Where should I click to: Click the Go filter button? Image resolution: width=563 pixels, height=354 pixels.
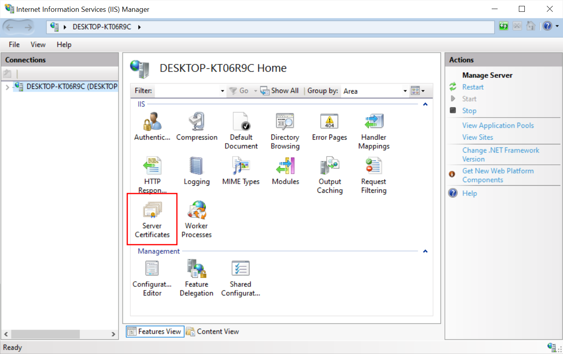(x=239, y=91)
